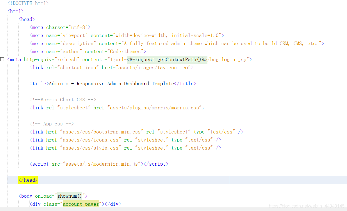The height and width of the screenshot is (211, 347).
Task: Select the opening <html> tag
Action: [16, 11]
